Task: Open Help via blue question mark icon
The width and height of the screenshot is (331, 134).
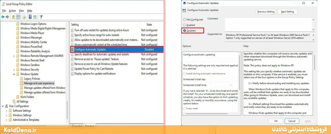Action: [x=30, y=17]
